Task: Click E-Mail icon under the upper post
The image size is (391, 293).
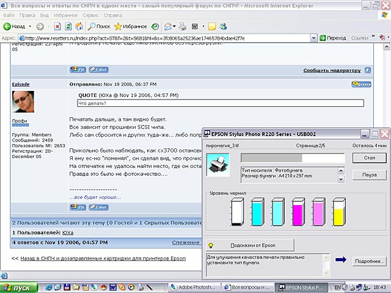Action: pyautogui.click(x=98, y=70)
